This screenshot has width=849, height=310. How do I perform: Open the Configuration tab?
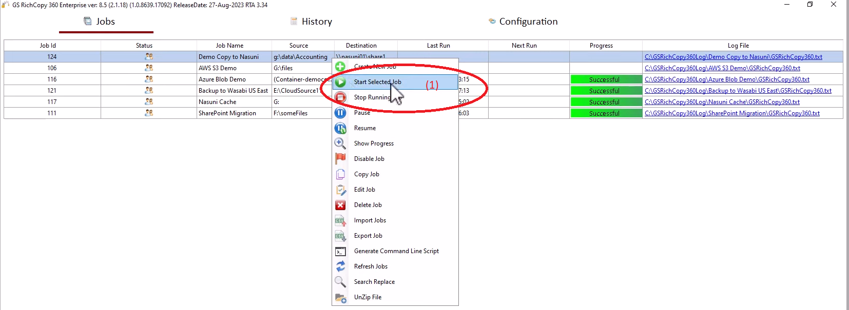[528, 22]
